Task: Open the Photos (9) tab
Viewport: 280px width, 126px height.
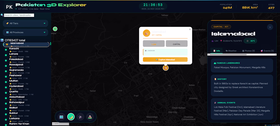Action: (248, 51)
